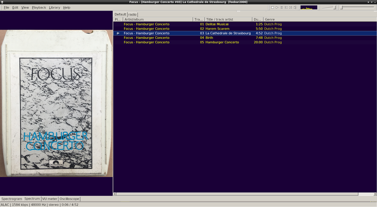Open the VU meter tab
Viewport: 377px width, 207px height.
point(50,199)
